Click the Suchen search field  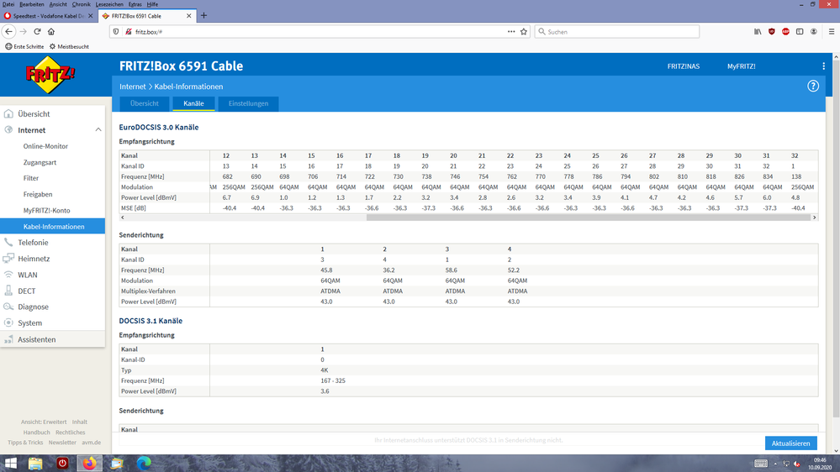[617, 32]
